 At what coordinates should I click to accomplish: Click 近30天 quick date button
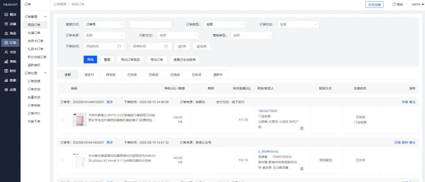click(x=201, y=46)
